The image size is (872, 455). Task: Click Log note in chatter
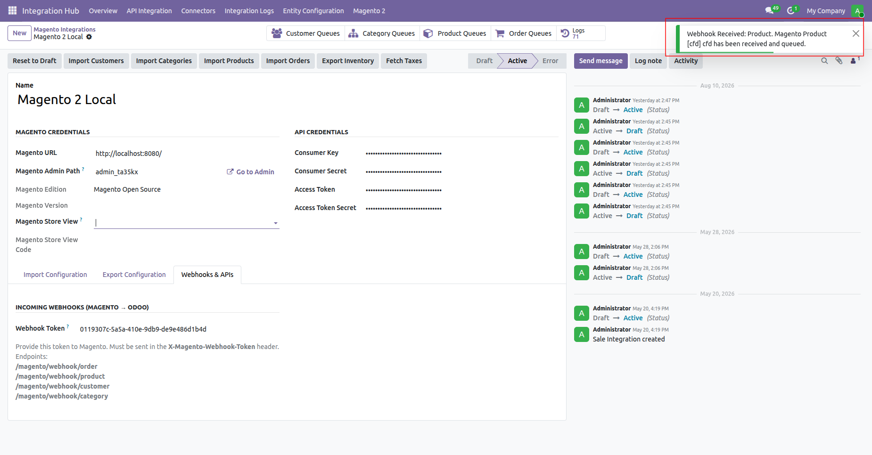[648, 61]
